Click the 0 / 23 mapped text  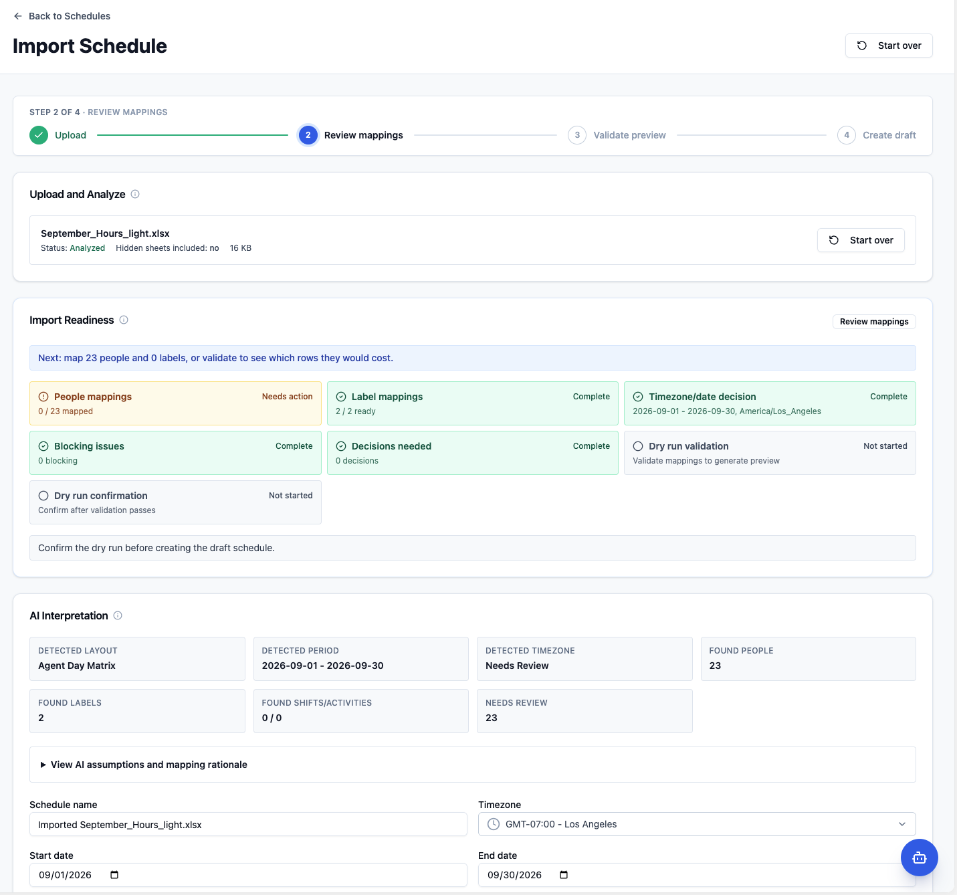click(66, 411)
